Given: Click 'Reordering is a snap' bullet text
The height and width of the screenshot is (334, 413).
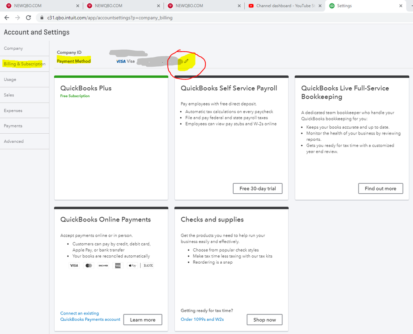Looking at the screenshot, I should click(x=212, y=262).
